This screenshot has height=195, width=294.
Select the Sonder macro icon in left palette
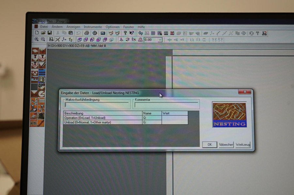41,123
